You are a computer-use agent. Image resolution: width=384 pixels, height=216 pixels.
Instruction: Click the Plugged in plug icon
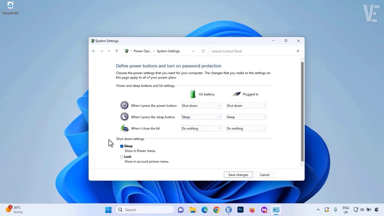point(237,94)
